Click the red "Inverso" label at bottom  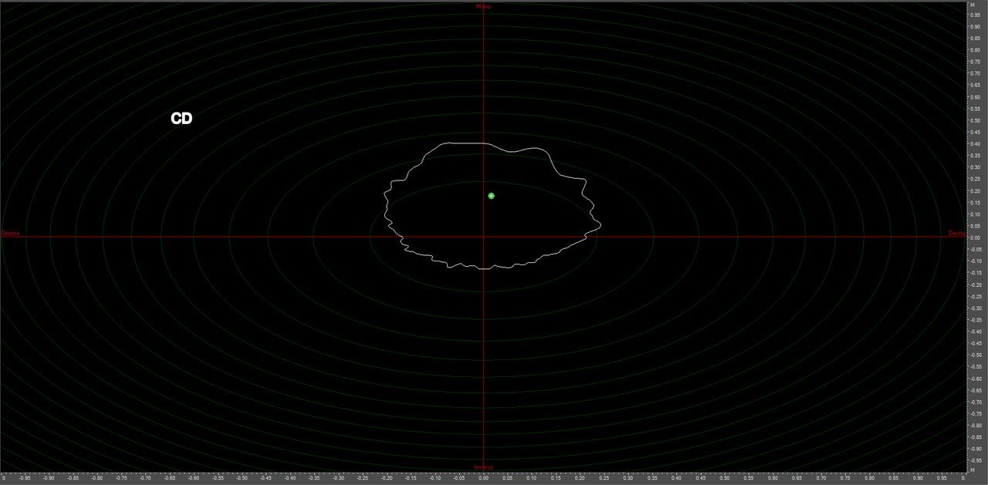coord(483,467)
